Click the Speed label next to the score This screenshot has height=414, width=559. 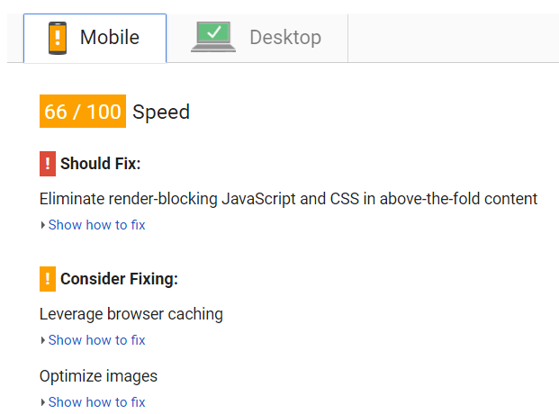(161, 112)
